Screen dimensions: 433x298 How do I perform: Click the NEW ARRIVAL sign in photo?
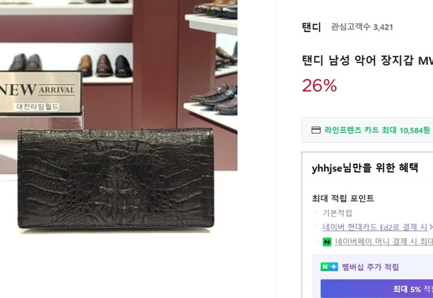click(x=40, y=93)
